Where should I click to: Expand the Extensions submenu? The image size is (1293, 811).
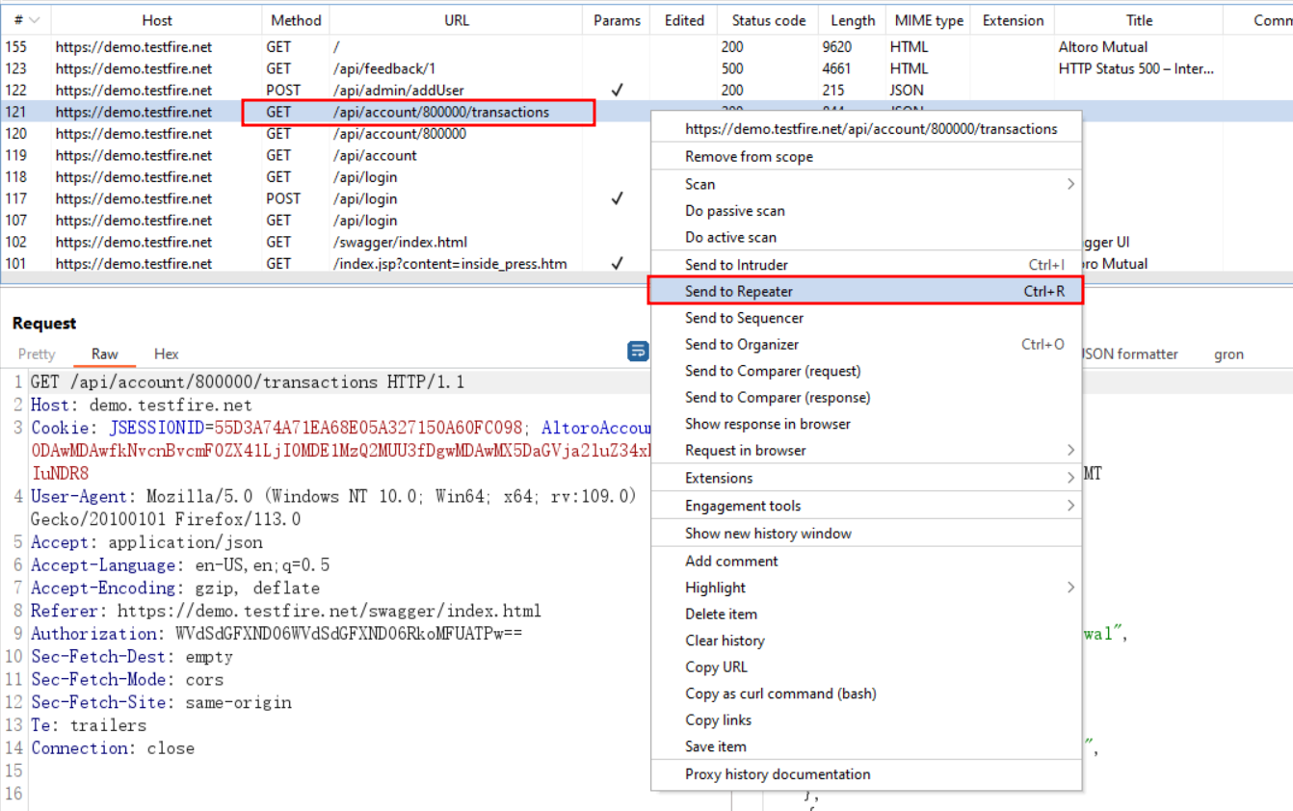[x=1069, y=479]
